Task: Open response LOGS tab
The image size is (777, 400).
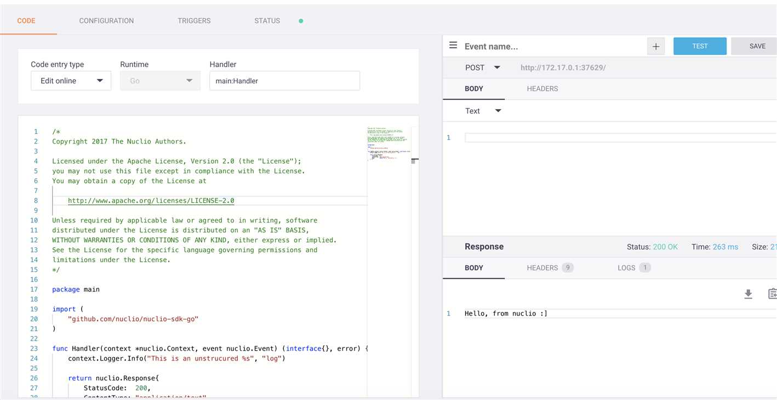Action: (634, 268)
